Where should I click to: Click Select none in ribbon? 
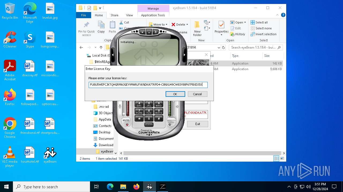point(261,28)
